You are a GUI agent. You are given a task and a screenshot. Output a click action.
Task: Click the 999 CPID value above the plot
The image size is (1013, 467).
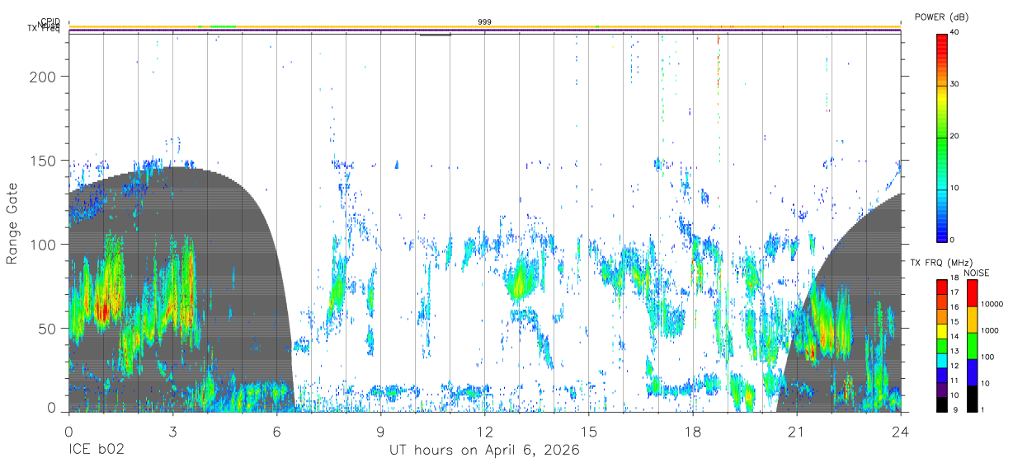tap(485, 21)
